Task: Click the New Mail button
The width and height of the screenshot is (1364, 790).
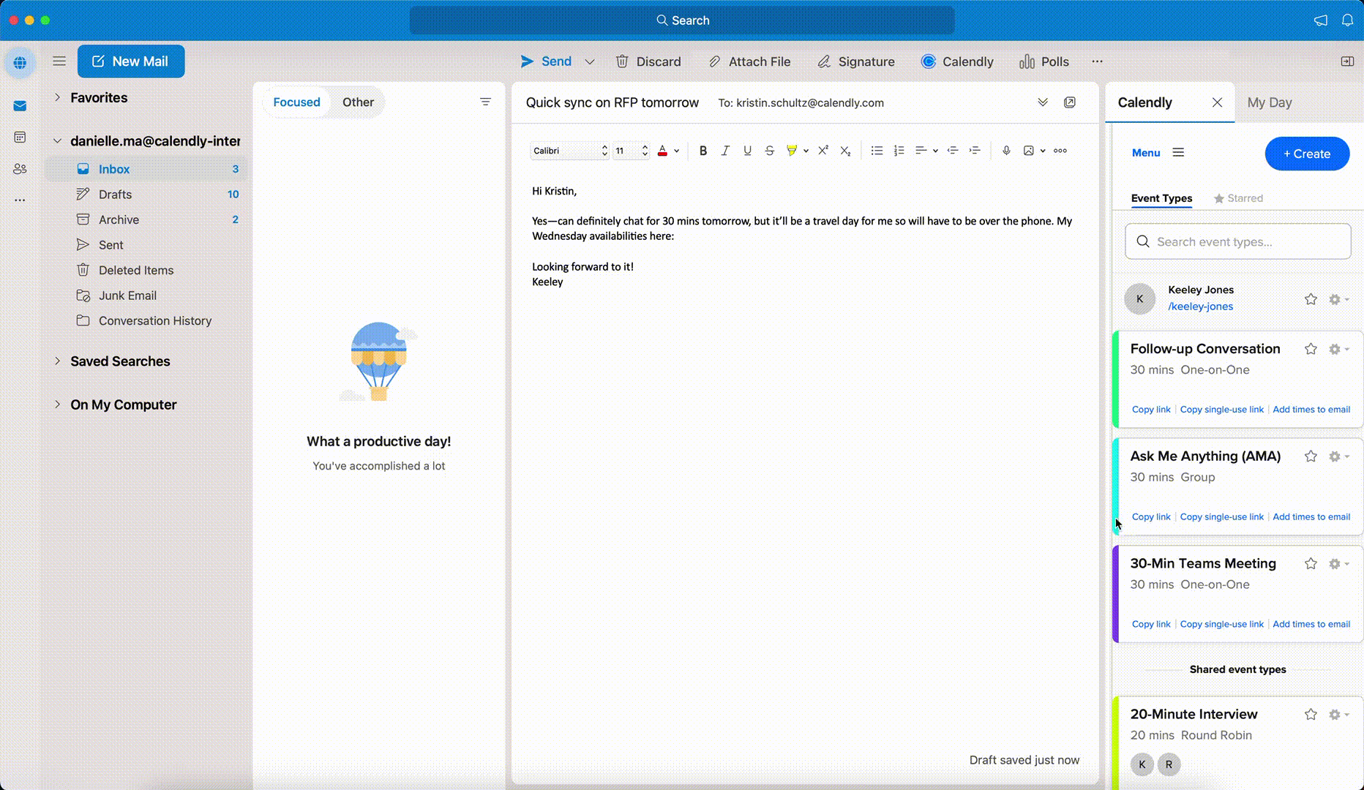Action: (x=131, y=61)
